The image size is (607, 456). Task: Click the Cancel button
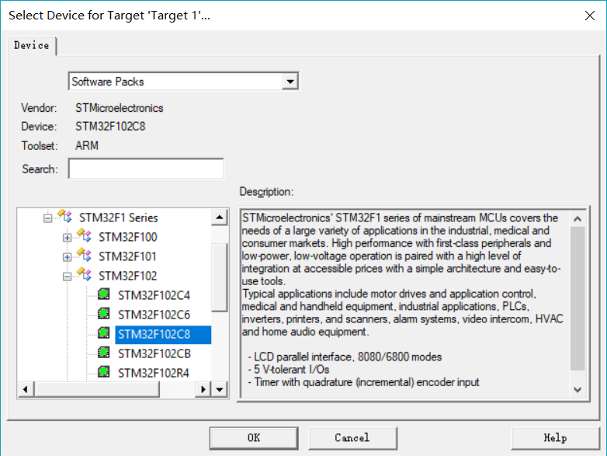(x=352, y=438)
